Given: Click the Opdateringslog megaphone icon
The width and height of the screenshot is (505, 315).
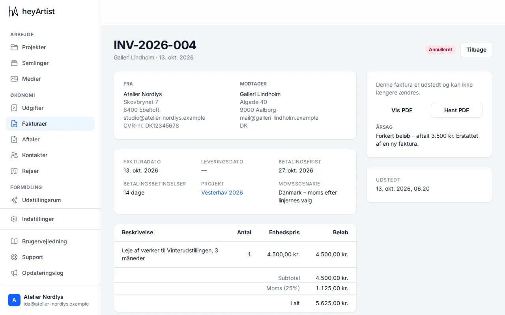Looking at the screenshot, I should coord(14,273).
